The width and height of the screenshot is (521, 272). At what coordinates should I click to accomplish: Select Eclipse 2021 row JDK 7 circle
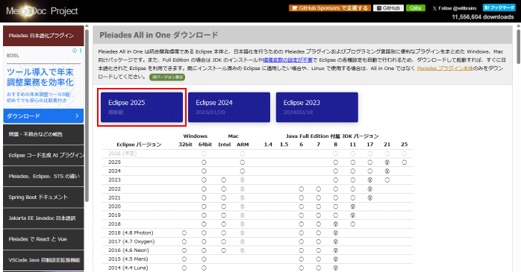click(x=318, y=197)
